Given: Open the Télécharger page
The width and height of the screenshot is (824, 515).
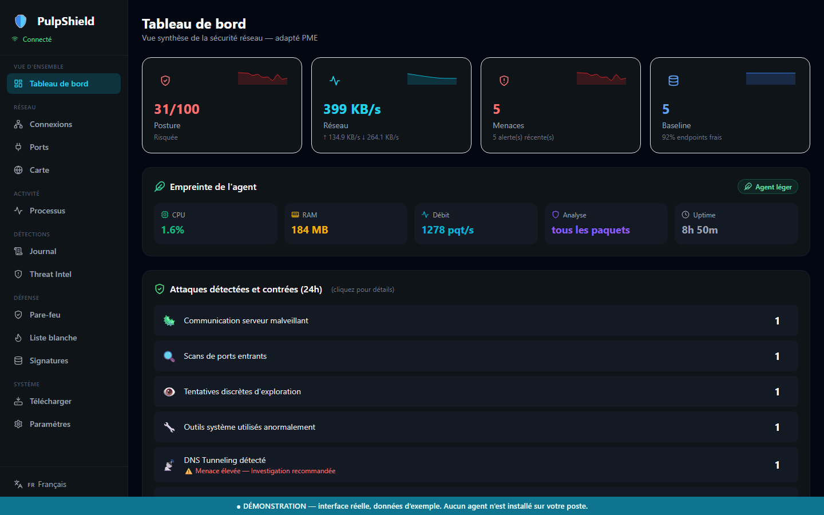Looking at the screenshot, I should (64, 401).
